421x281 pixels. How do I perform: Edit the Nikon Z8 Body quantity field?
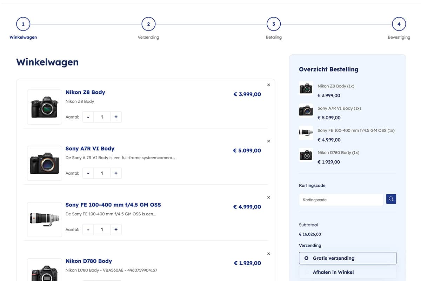pos(102,117)
